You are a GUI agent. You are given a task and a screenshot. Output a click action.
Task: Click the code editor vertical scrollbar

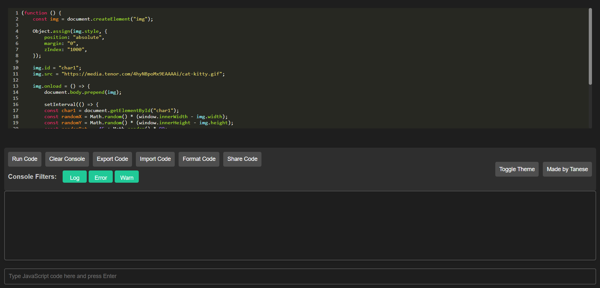point(590,47)
